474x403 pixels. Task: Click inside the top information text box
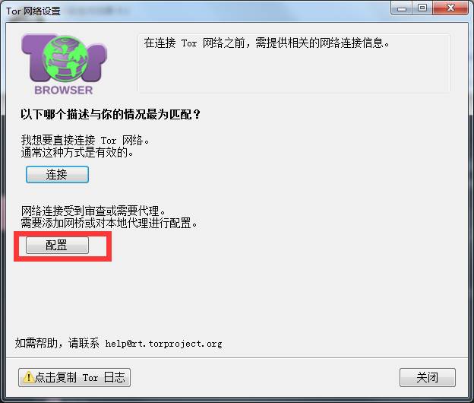coord(294,64)
